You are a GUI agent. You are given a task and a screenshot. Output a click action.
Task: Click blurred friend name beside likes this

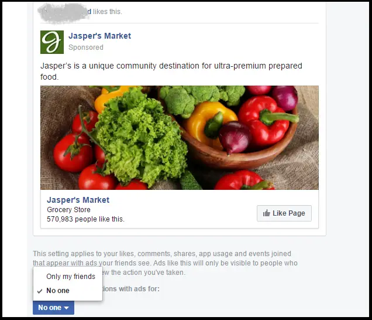[x=64, y=12]
